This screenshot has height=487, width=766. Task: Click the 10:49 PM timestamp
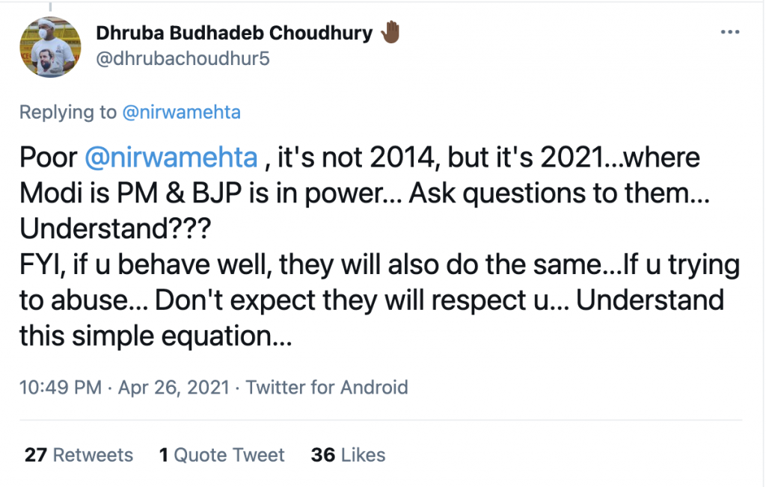pos(59,388)
